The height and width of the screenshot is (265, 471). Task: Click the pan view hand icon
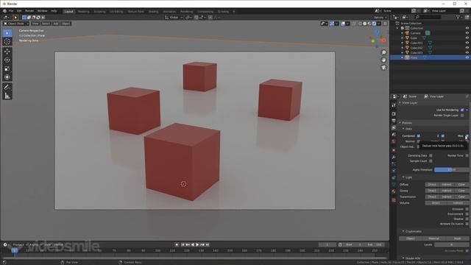(x=383, y=60)
